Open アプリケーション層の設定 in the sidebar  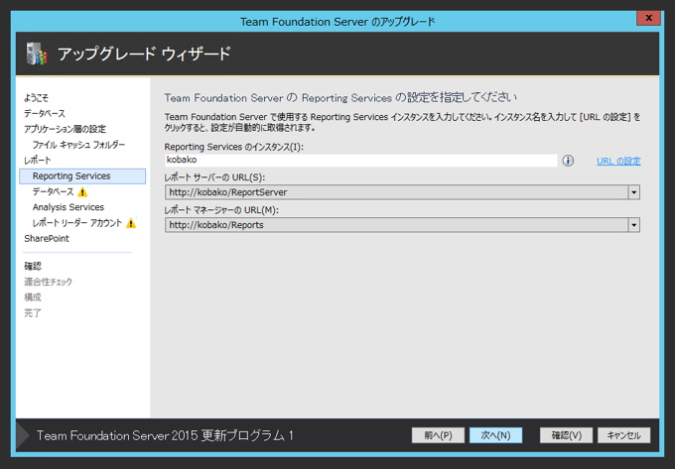tap(65, 129)
